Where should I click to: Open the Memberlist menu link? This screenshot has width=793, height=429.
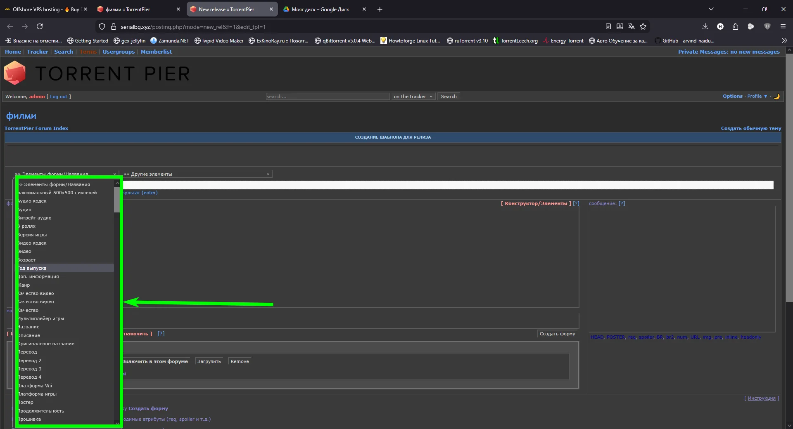point(156,52)
